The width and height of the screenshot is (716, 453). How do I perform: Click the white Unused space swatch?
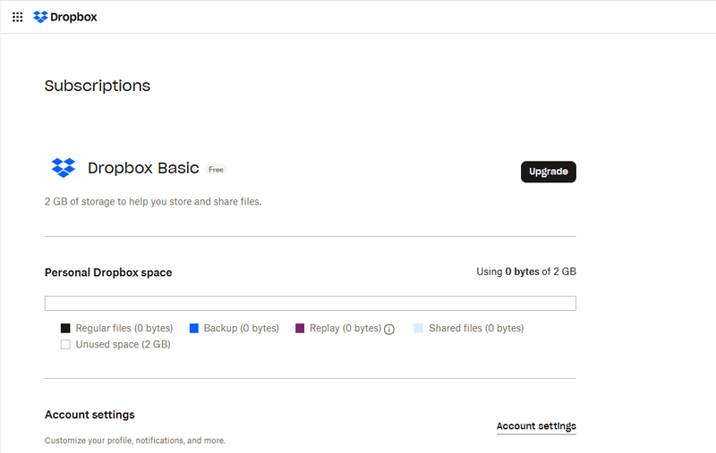(x=65, y=345)
